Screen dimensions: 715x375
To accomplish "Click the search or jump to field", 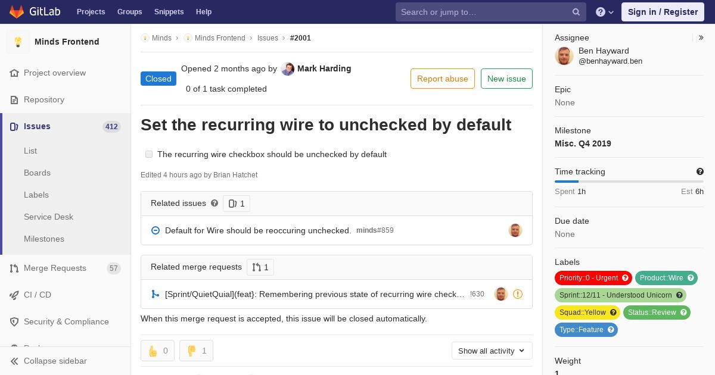I will (483, 12).
